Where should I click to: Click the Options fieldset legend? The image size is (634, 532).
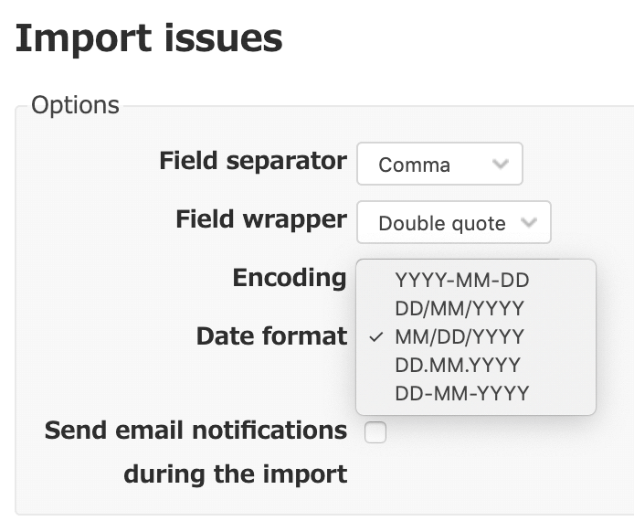(75, 105)
